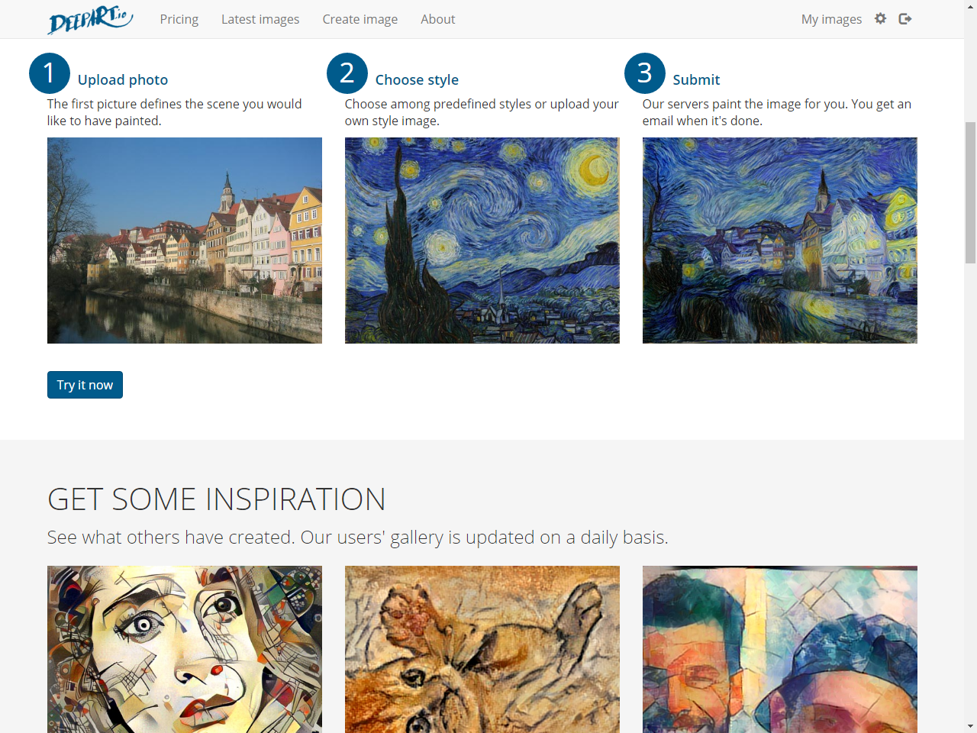Click the vertical scrollbar thumb
Viewport: 977px width, 733px height.
(970, 192)
